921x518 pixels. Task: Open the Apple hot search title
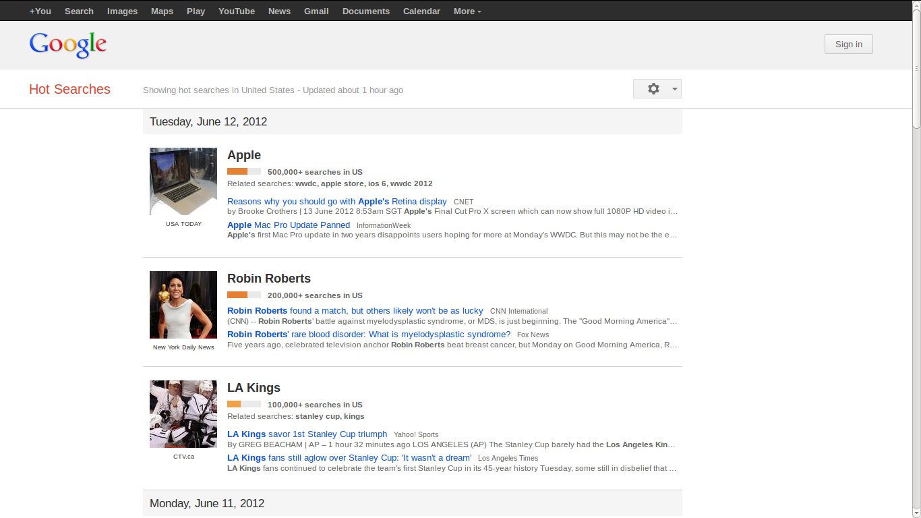(244, 155)
